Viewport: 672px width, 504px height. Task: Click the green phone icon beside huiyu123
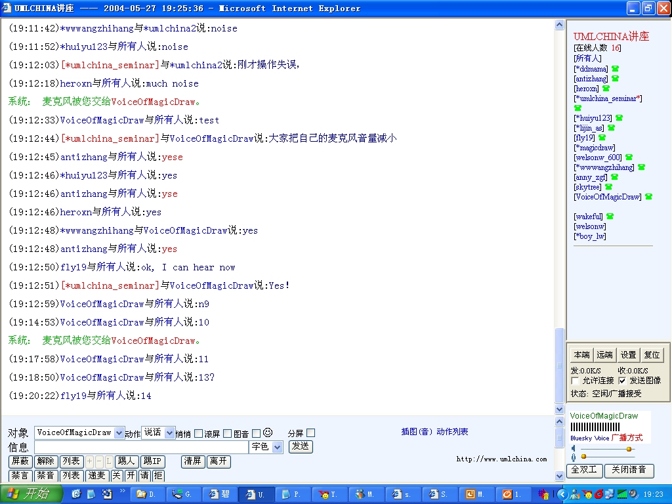click(619, 118)
